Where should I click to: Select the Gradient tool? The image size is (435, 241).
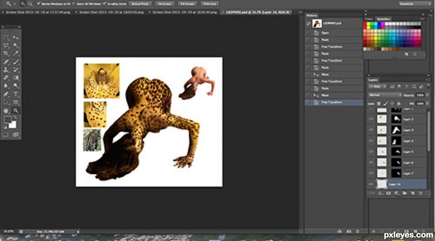pyautogui.click(x=16, y=78)
